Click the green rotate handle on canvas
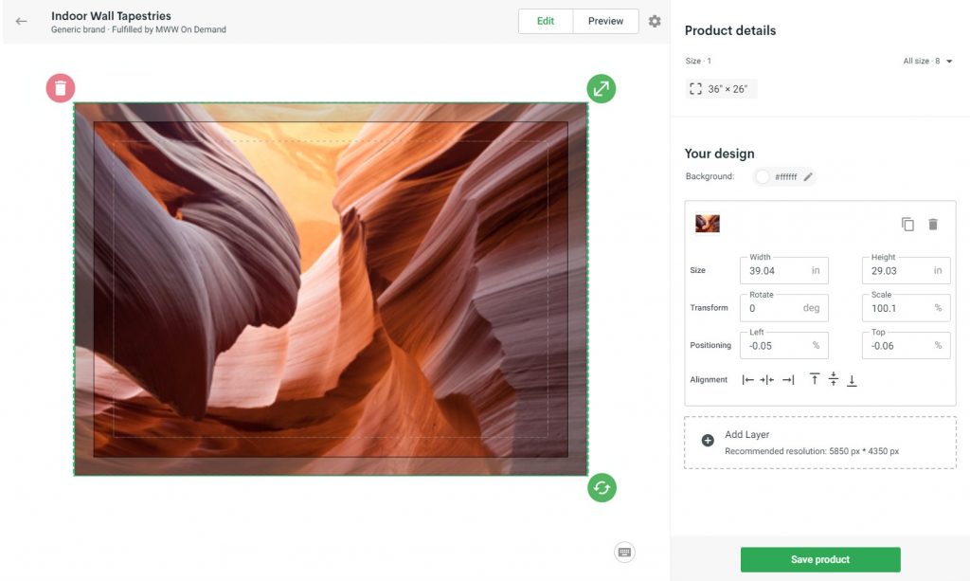The height and width of the screenshot is (581, 970). click(x=602, y=488)
